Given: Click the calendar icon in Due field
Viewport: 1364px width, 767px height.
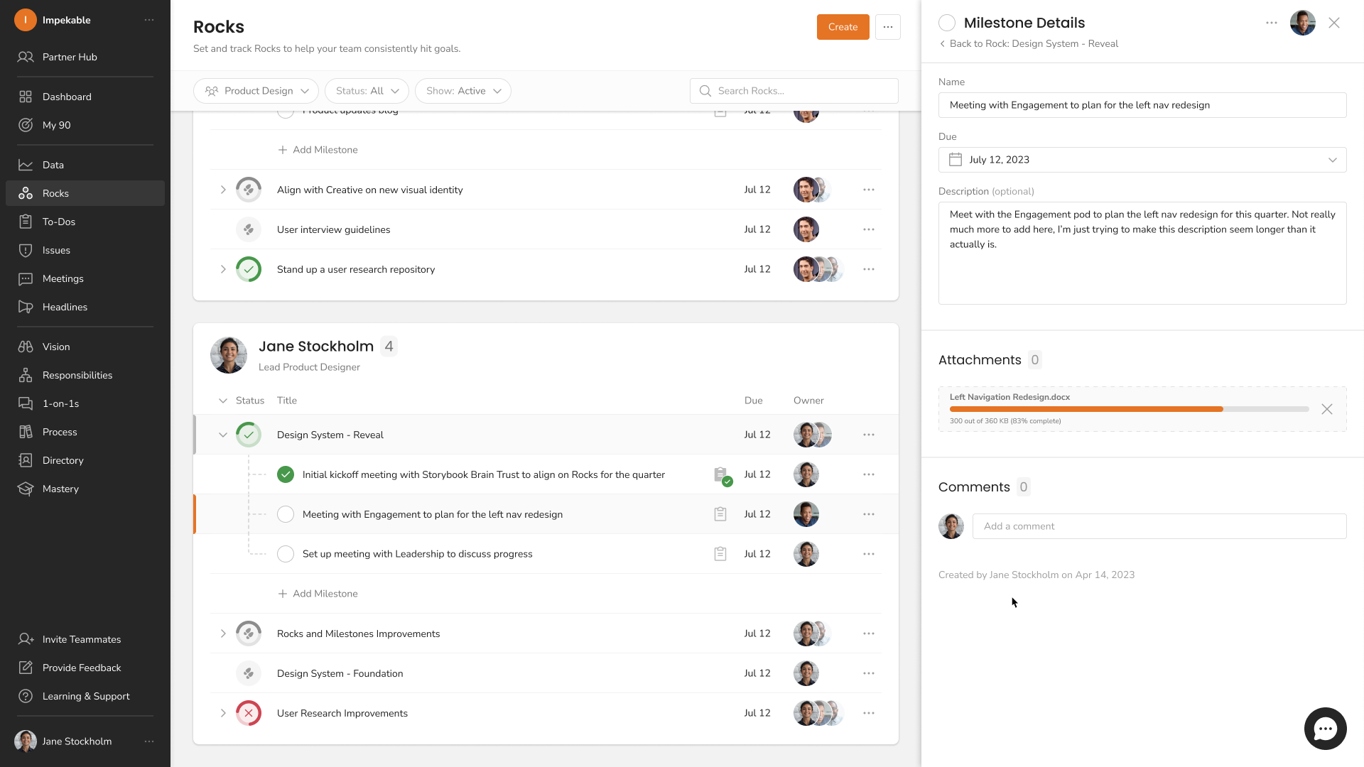Looking at the screenshot, I should 956,160.
